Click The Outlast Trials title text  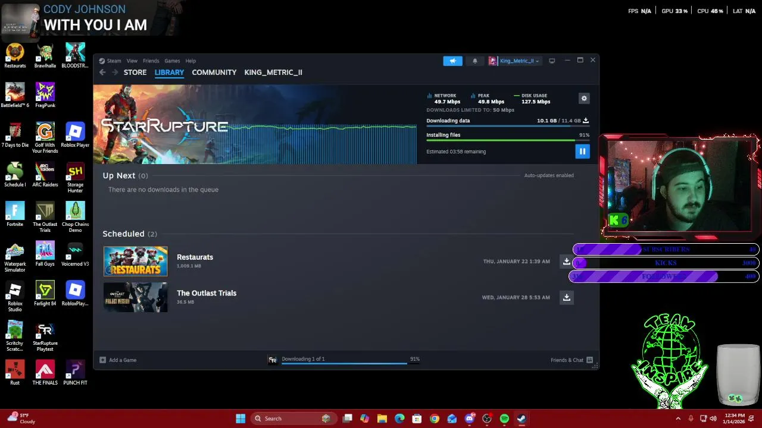[207, 293]
